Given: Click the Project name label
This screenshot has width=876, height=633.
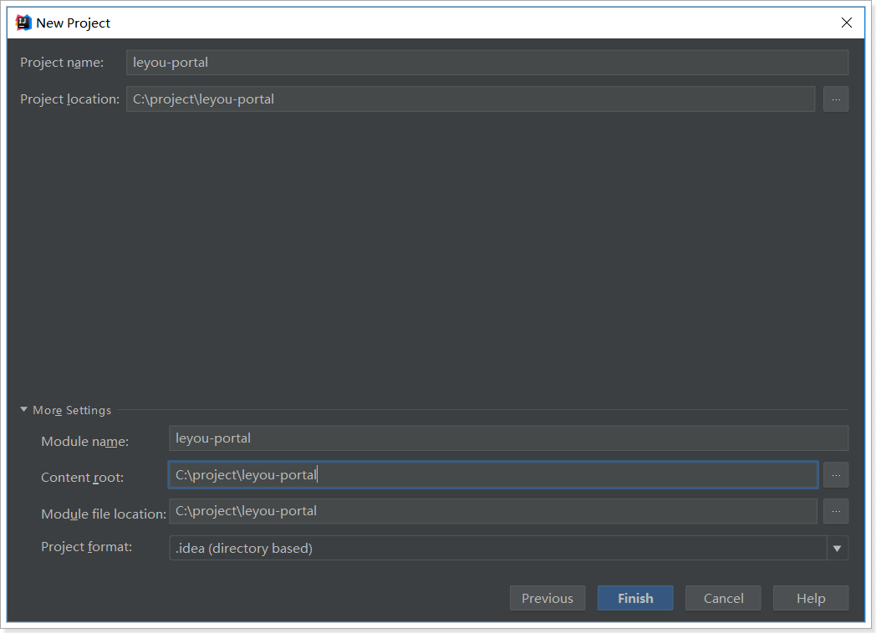Looking at the screenshot, I should point(62,63).
